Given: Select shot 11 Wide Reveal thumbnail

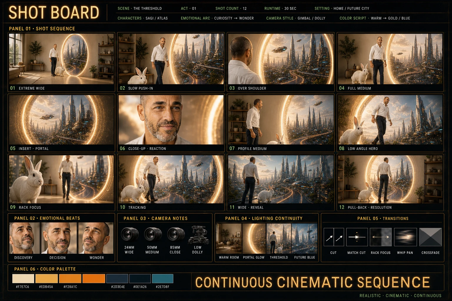Looking at the screenshot, I should coord(281,179).
